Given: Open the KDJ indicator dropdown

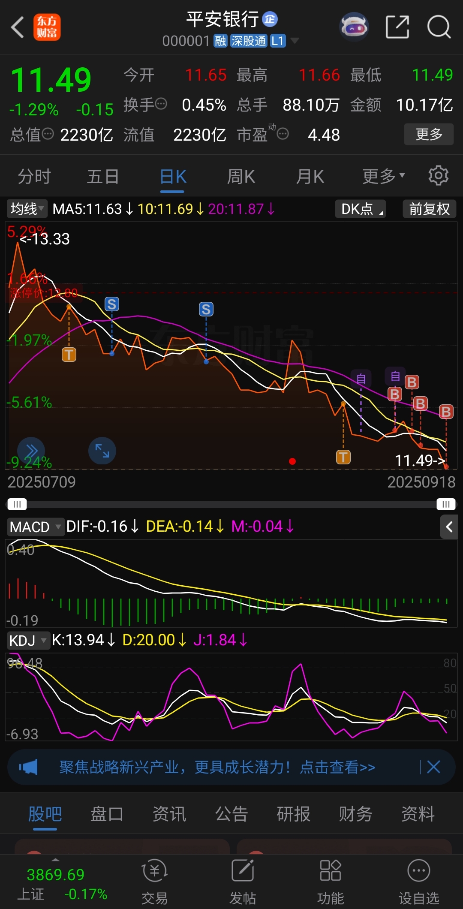Looking at the screenshot, I should click(28, 641).
